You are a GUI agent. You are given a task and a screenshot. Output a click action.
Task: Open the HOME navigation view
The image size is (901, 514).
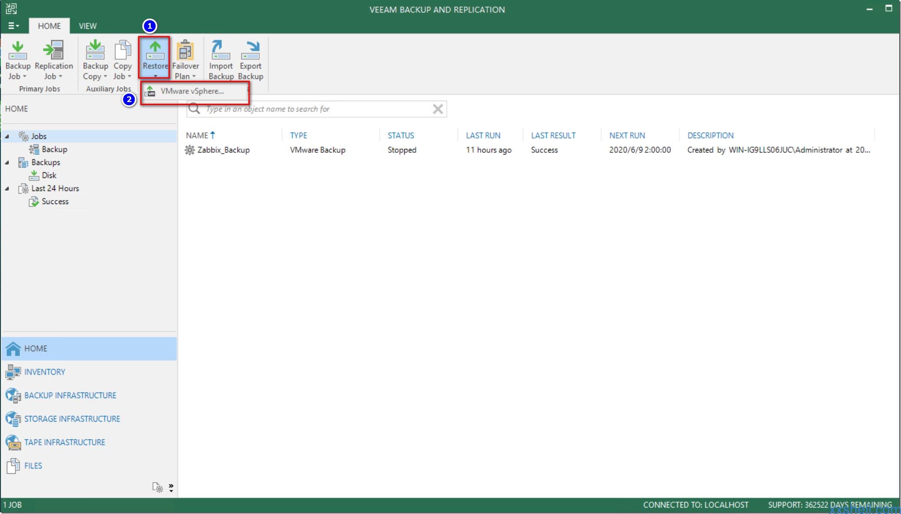(x=89, y=349)
